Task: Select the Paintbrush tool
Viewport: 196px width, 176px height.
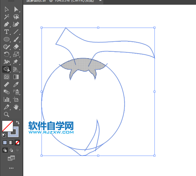Action: tap(16, 39)
